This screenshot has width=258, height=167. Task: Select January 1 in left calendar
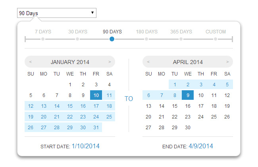coord(70,85)
